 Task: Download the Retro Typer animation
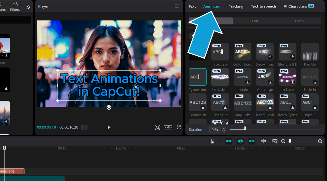(293, 108)
